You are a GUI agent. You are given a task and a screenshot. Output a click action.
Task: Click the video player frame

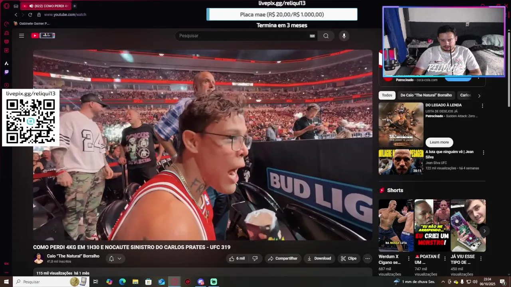click(203, 145)
